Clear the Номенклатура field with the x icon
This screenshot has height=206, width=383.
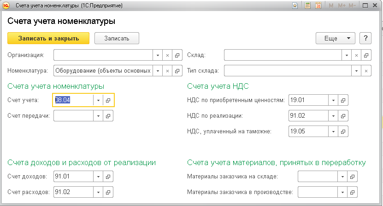click(x=167, y=71)
